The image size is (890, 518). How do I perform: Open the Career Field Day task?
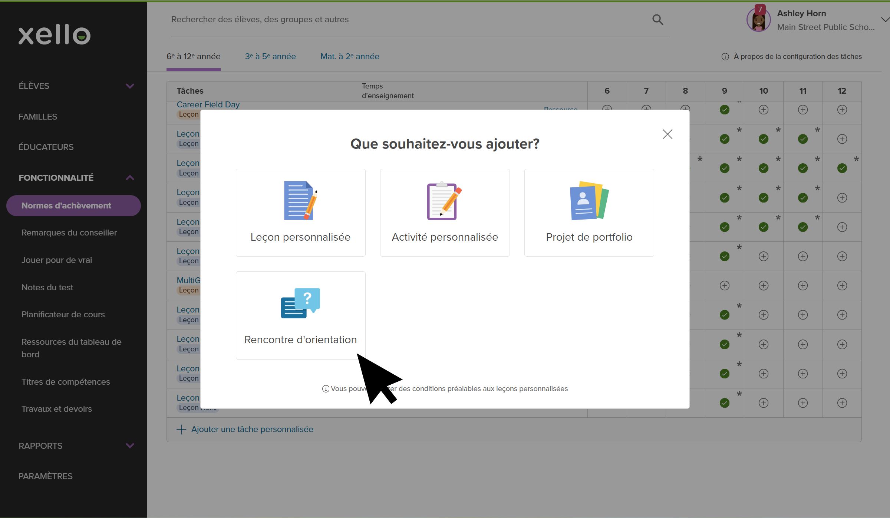click(208, 104)
